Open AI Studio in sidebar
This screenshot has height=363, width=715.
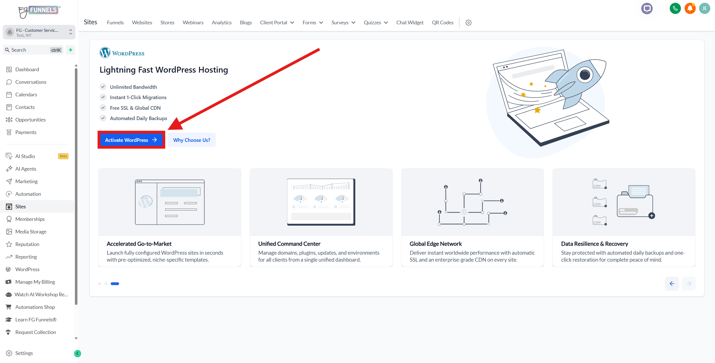click(x=25, y=156)
